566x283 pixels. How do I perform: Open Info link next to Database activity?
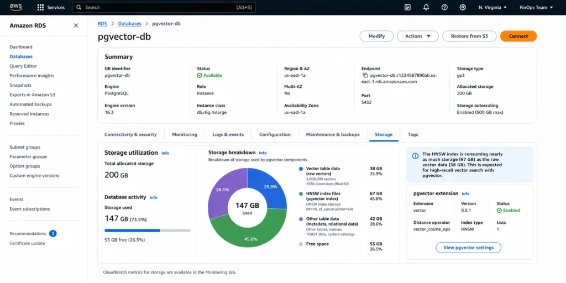point(154,197)
